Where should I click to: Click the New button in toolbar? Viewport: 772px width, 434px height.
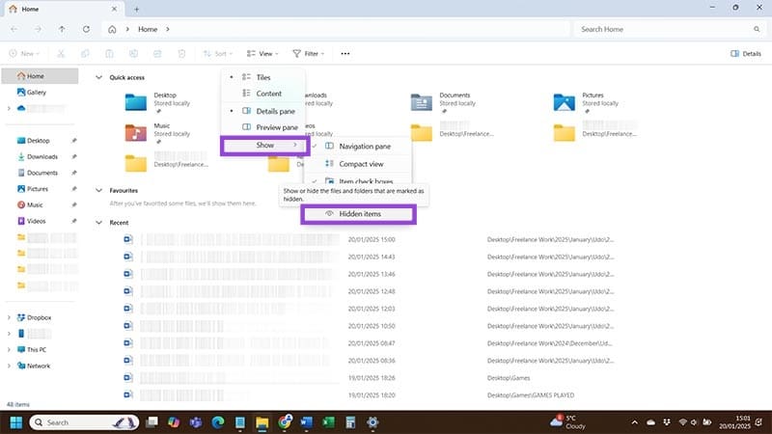click(x=25, y=54)
